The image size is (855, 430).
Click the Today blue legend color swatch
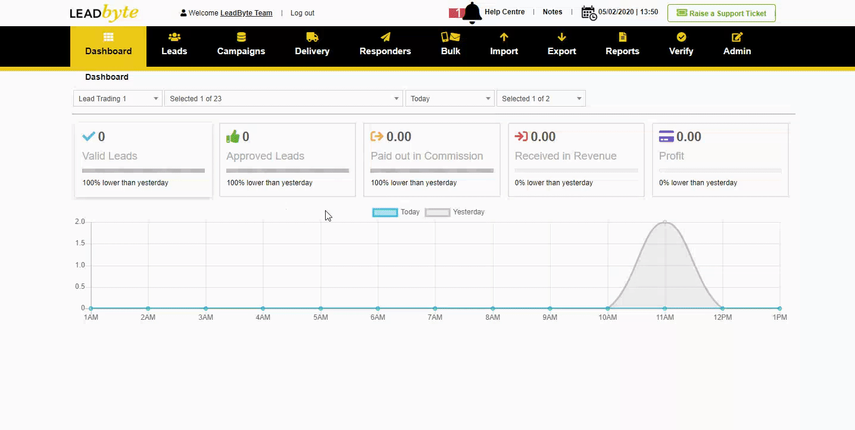point(385,213)
